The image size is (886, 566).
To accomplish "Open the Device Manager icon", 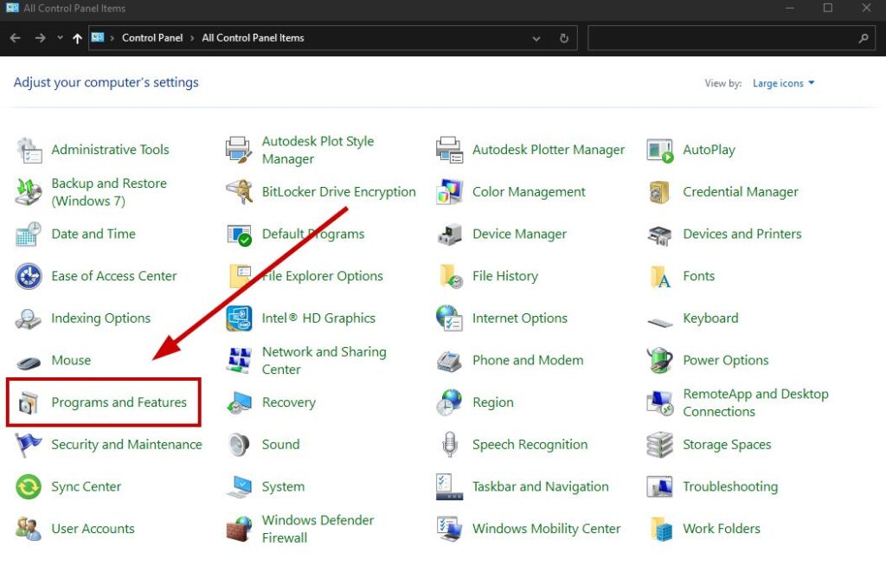I will click(449, 235).
